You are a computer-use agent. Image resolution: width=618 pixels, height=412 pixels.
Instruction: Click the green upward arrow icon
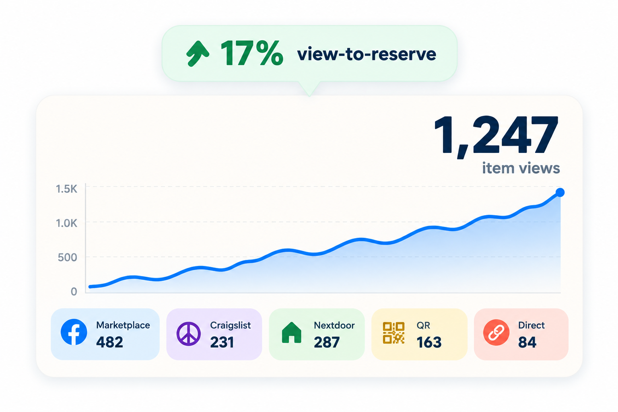pyautogui.click(x=198, y=53)
